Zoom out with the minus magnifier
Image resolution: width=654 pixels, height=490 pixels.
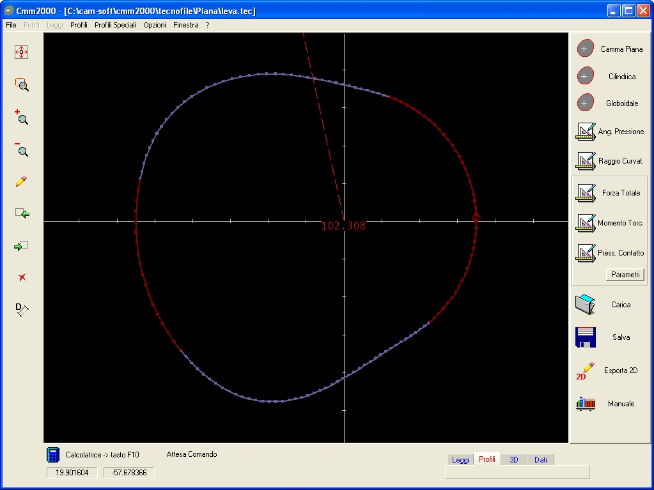pos(21,149)
